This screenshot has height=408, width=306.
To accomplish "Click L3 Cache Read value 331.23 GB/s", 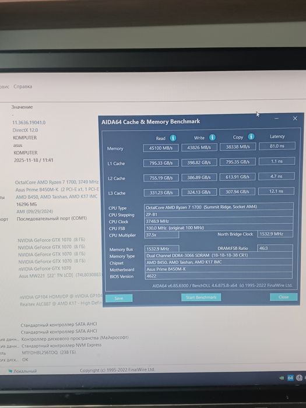I will tap(161, 192).
